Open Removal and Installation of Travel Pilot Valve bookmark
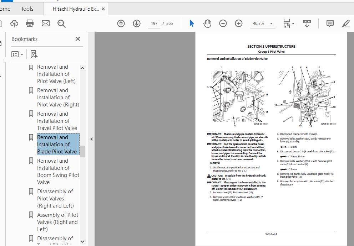The width and height of the screenshot is (354, 246). pos(57,121)
